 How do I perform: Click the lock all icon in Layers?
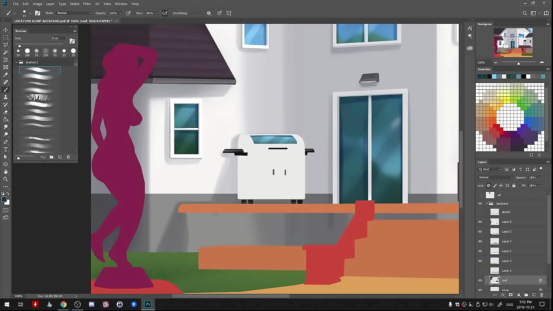point(514,186)
